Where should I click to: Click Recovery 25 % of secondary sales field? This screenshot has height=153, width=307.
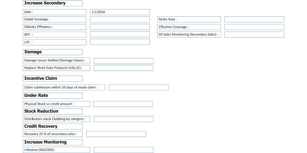(116, 134)
